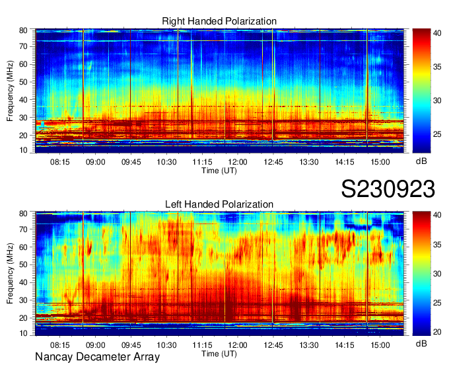This screenshot has width=449, height=365.
Task: Click the 15:00 tick label on lower plot
Action: (380, 345)
